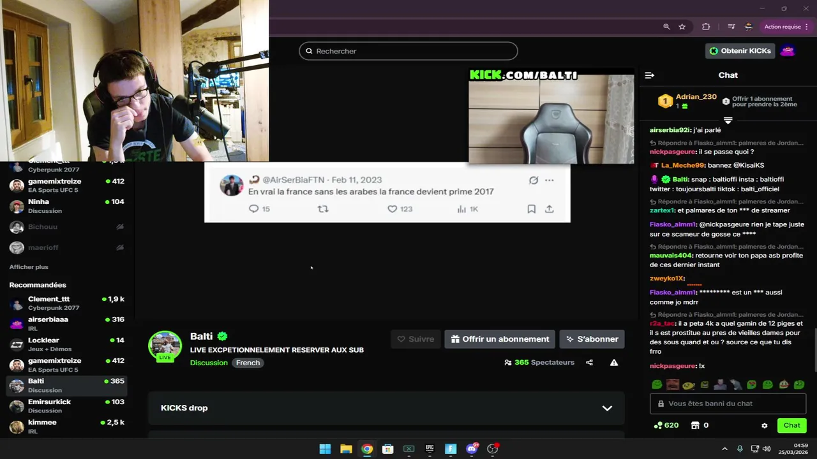Toggle volume speaker in system tray
Image resolution: width=817 pixels, height=459 pixels.
pos(767,449)
